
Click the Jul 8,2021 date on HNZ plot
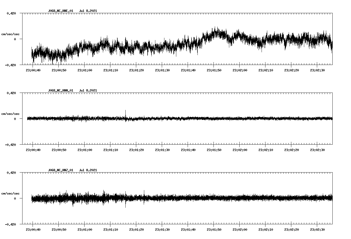88,170
